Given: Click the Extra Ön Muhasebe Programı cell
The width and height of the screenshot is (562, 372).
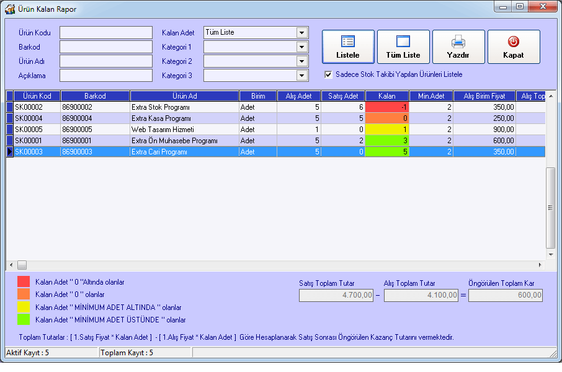Looking at the screenshot, I should (x=185, y=141).
